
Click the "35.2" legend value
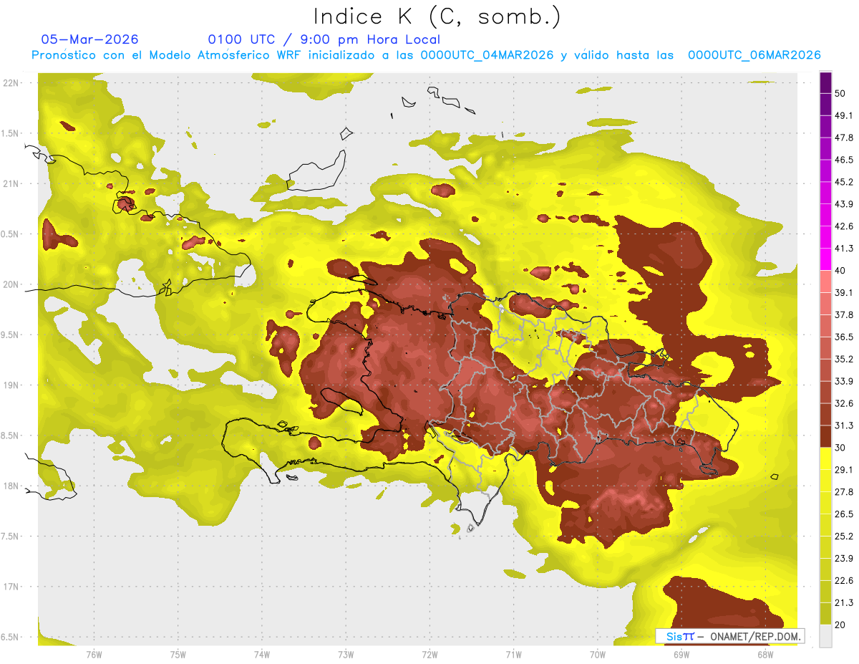(844, 359)
